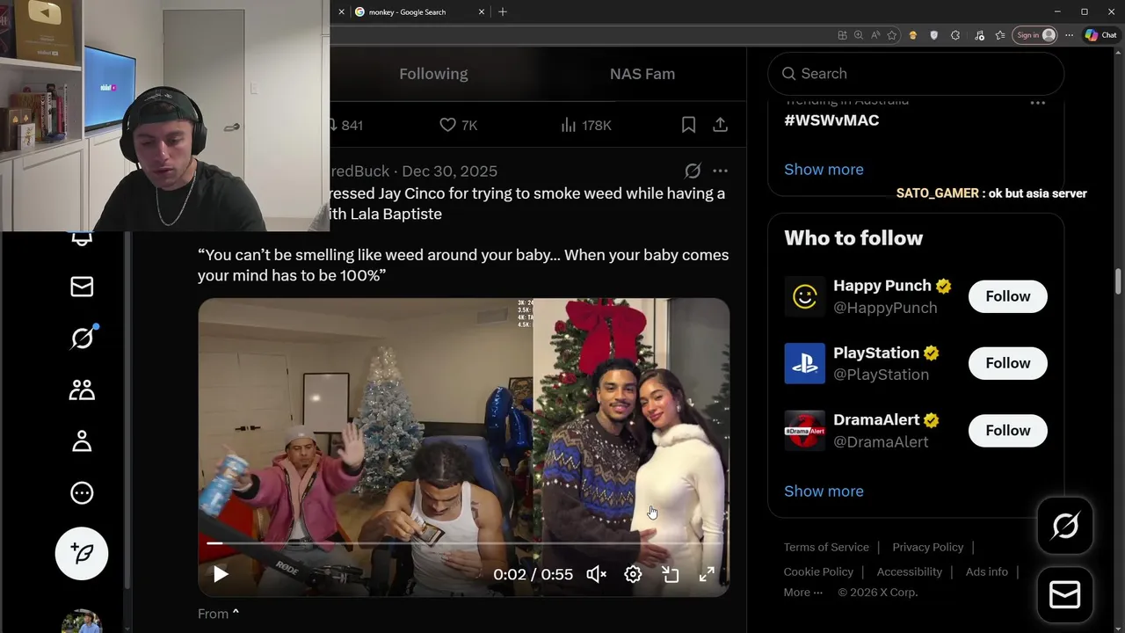Open the #WSWvMAC trending topic
The height and width of the screenshot is (633, 1125).
(x=831, y=120)
